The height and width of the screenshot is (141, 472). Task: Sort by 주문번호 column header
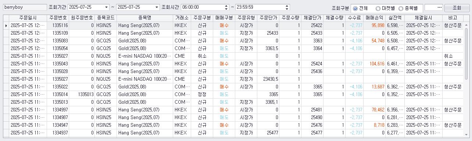click(58, 18)
